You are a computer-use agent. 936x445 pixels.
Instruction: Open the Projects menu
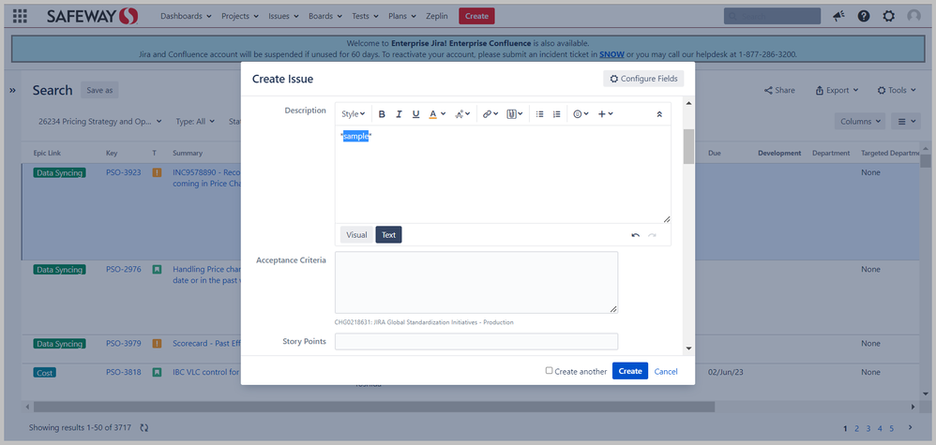(x=240, y=16)
